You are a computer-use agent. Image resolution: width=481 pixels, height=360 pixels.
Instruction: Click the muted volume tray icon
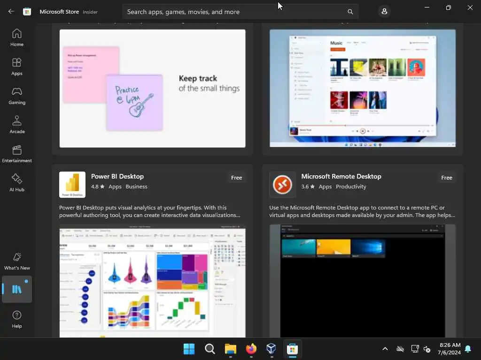[427, 349]
